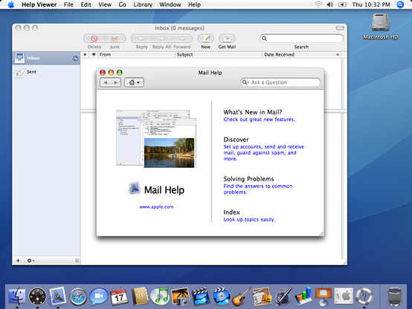This screenshot has width=412, height=309.
Task: Open the www.apple.com link
Action: [156, 207]
